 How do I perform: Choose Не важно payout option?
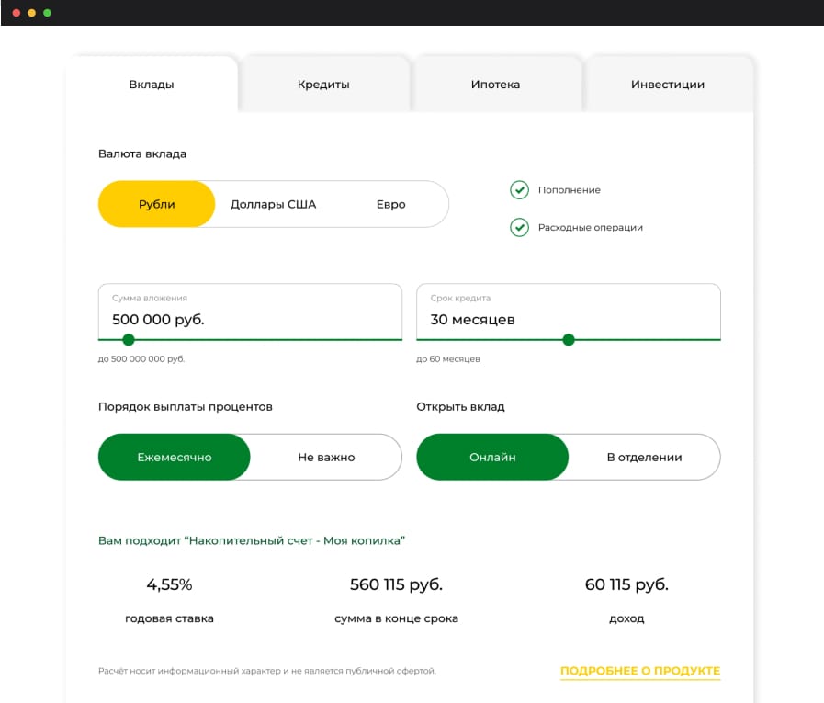(x=326, y=457)
